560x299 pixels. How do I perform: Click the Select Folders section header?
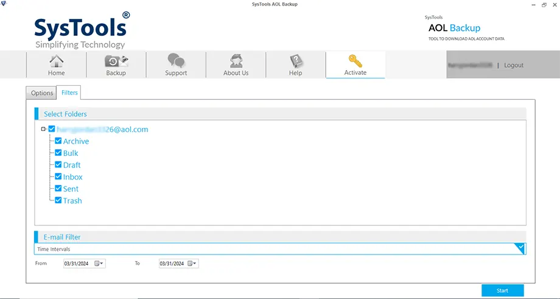coord(280,114)
